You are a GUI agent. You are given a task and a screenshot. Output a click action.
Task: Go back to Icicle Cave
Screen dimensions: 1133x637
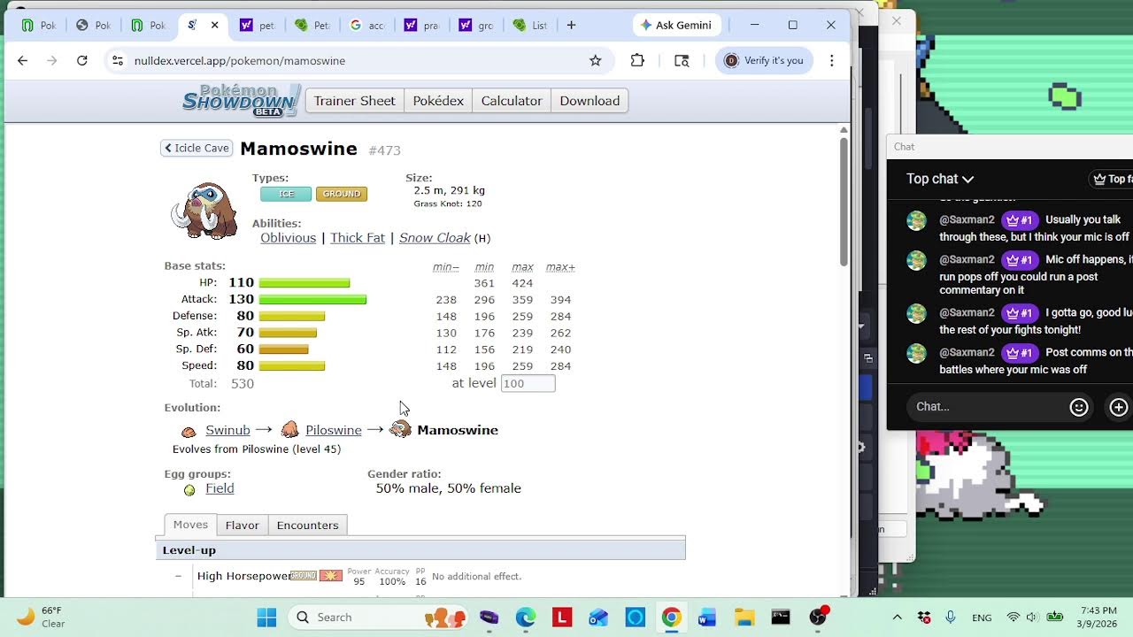click(x=197, y=148)
